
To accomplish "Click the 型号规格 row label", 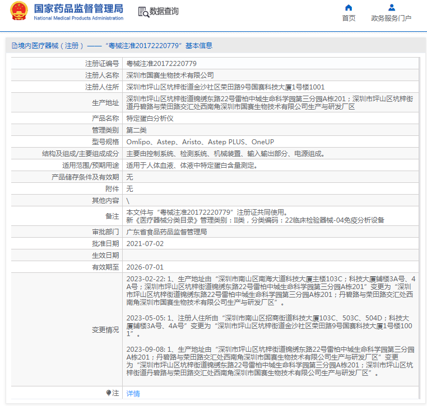I will coord(105,142).
